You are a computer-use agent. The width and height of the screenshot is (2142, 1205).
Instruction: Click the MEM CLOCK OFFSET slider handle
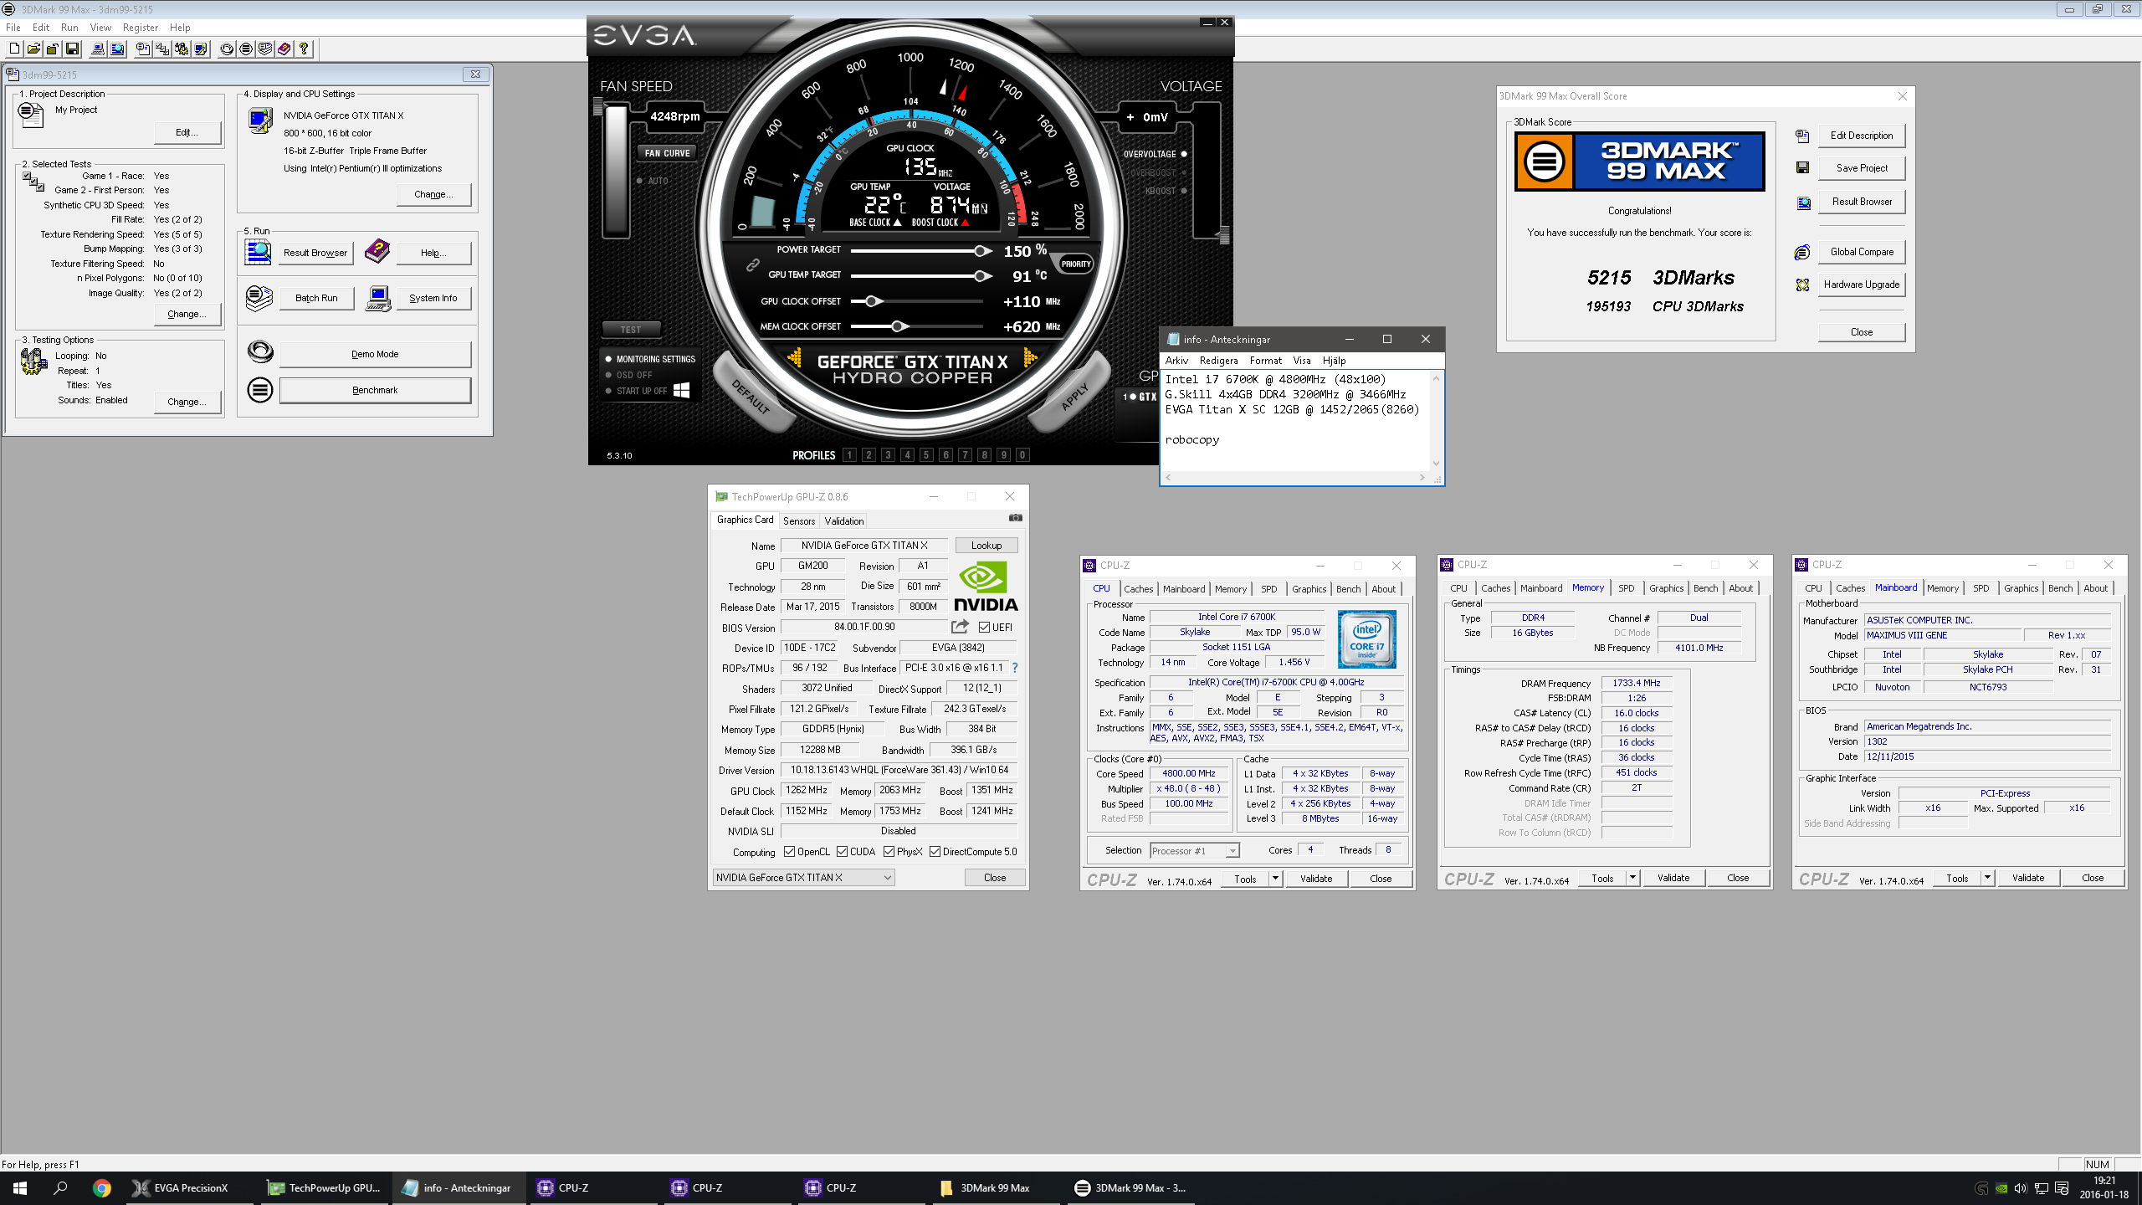(x=898, y=326)
